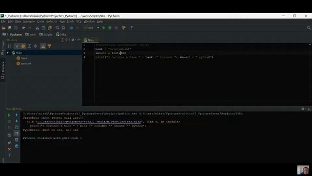Screen dimensions: 312x176
Task: Open the Window menu
Action: (89, 22)
